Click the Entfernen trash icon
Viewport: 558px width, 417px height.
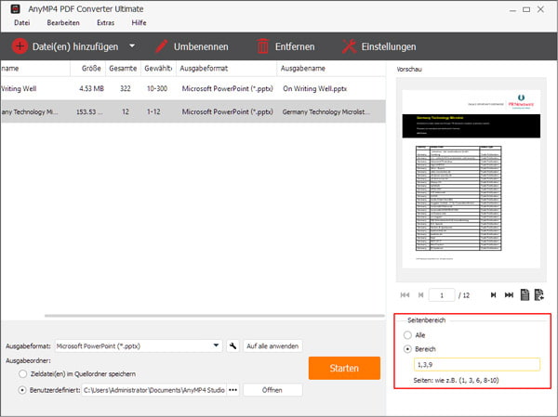pyautogui.click(x=262, y=46)
